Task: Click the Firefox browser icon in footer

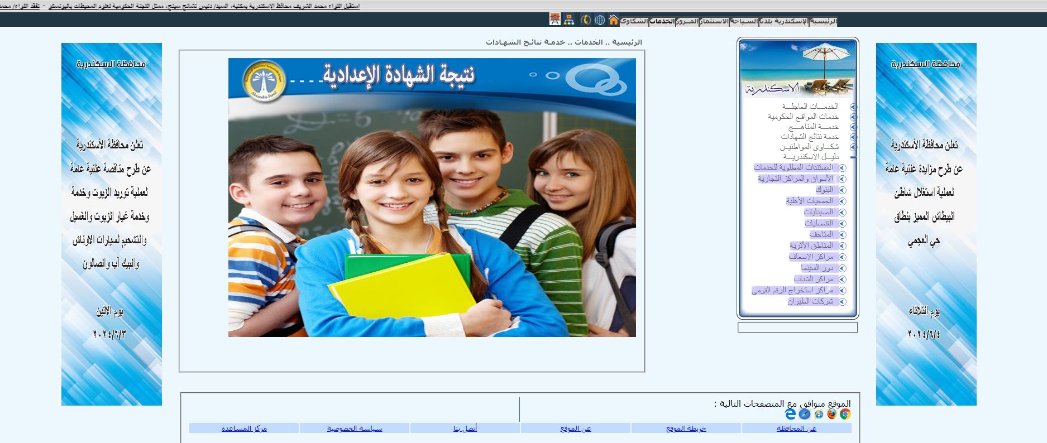Action: pos(832,414)
